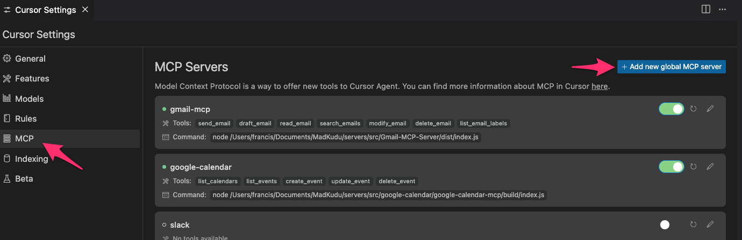Image resolution: width=742 pixels, height=240 pixels.
Task: Select the Cursor Settings editor tab
Action: click(x=47, y=10)
